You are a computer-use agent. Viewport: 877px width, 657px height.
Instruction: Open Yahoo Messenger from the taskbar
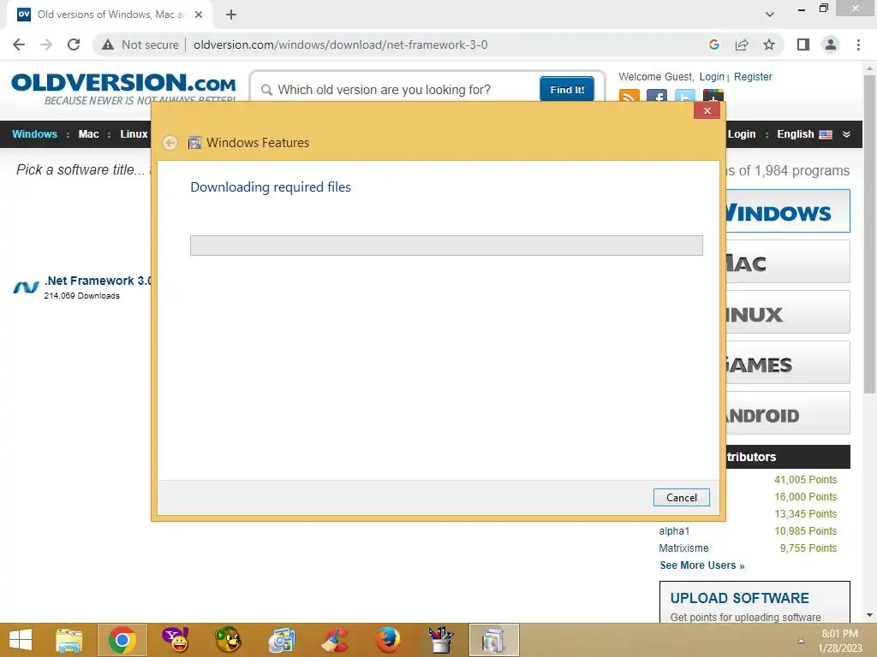(176, 640)
